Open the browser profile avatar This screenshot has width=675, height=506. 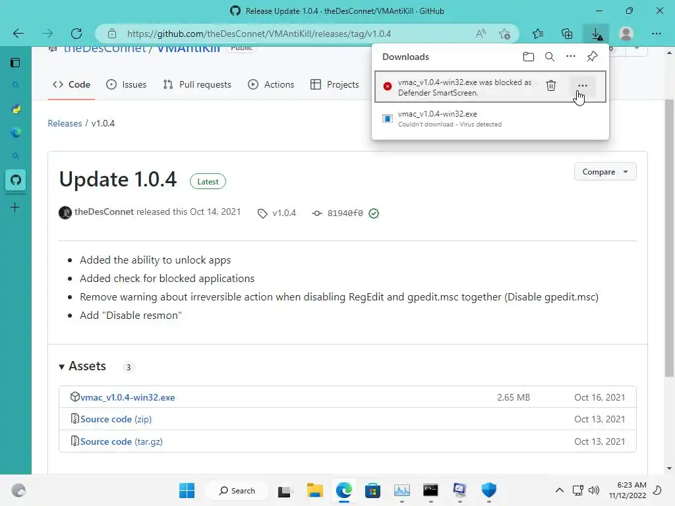point(626,34)
